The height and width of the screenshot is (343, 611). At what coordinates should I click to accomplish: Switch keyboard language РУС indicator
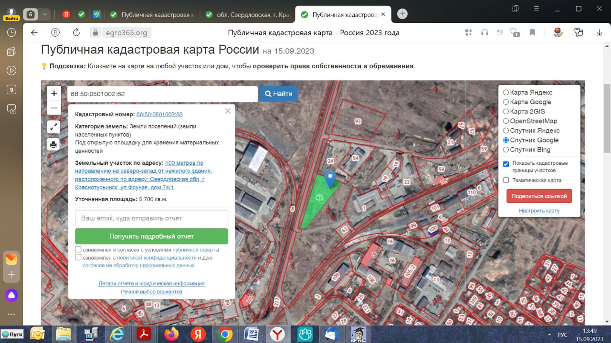[x=563, y=335]
